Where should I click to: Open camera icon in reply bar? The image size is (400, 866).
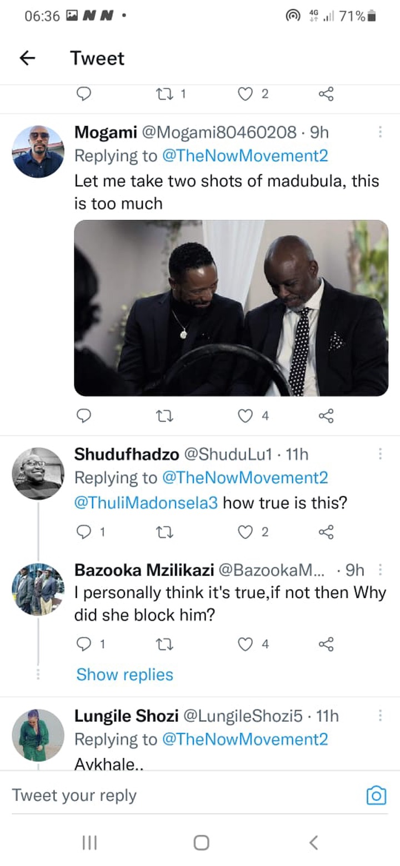click(x=376, y=795)
